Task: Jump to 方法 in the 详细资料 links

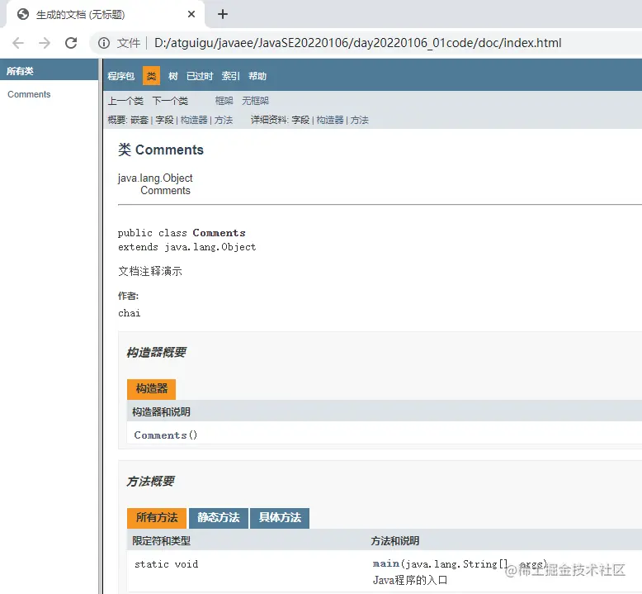Action: tap(360, 120)
